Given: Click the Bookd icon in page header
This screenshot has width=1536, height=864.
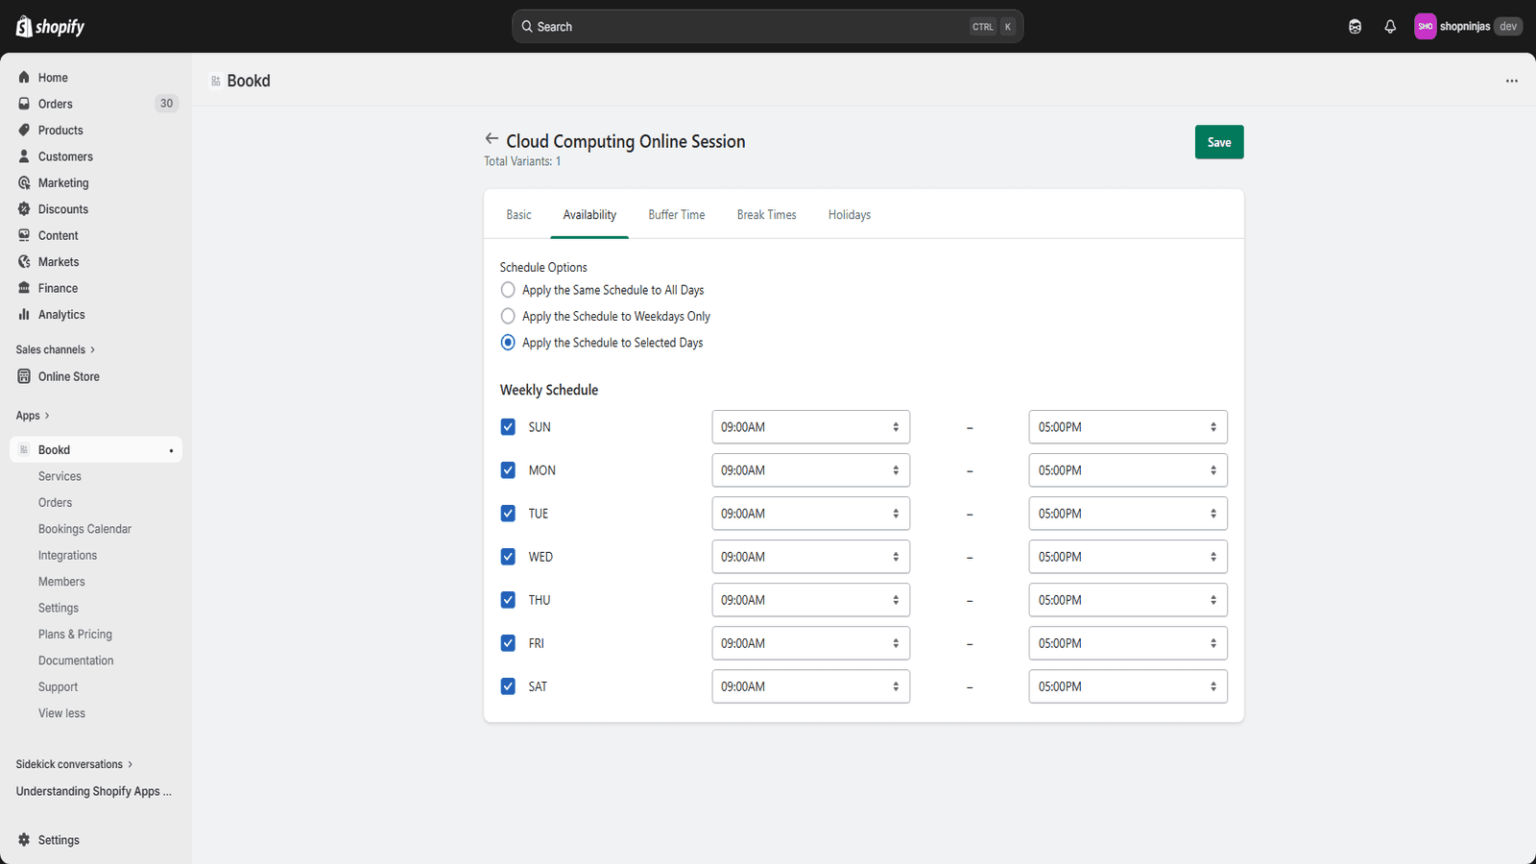Looking at the screenshot, I should tap(216, 82).
